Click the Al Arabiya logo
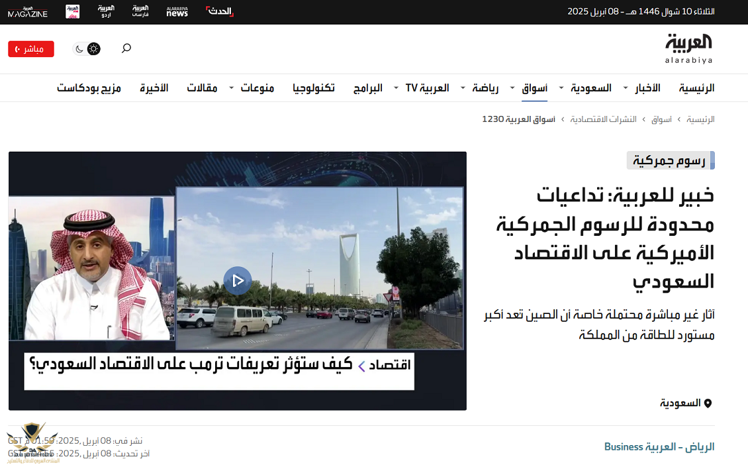 (689, 48)
